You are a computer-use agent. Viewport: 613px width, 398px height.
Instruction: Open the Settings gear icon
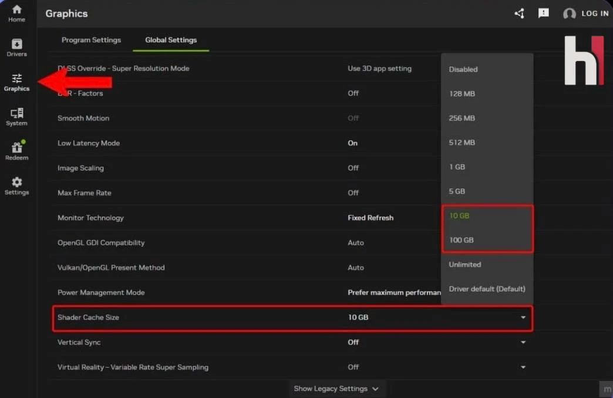[x=16, y=185]
